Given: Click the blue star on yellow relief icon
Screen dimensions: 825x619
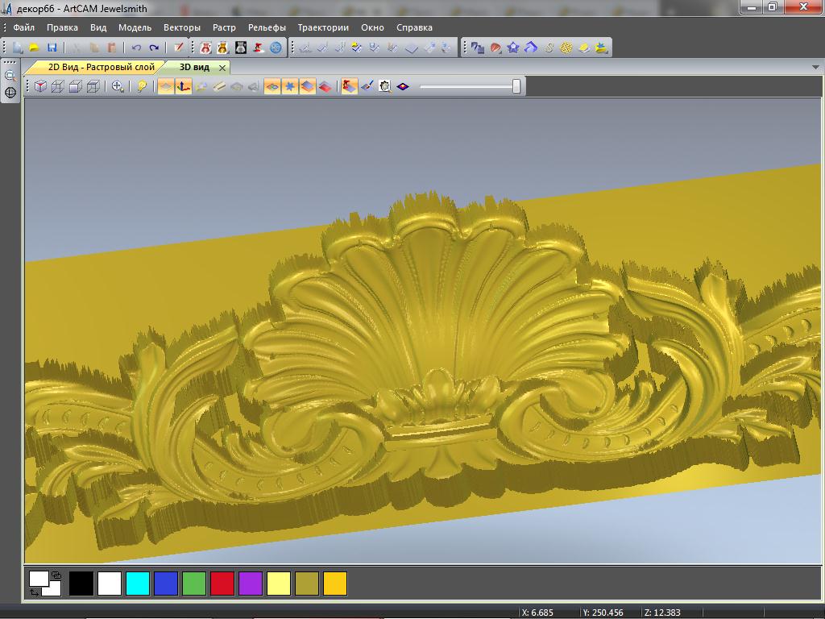Looking at the screenshot, I should 601,48.
